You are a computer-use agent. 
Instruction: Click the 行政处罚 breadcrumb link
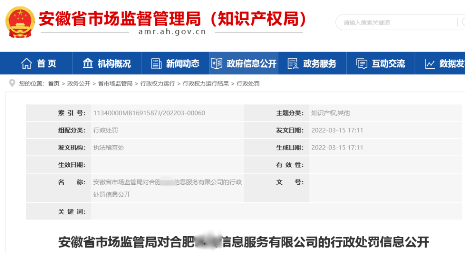[x=248, y=84]
